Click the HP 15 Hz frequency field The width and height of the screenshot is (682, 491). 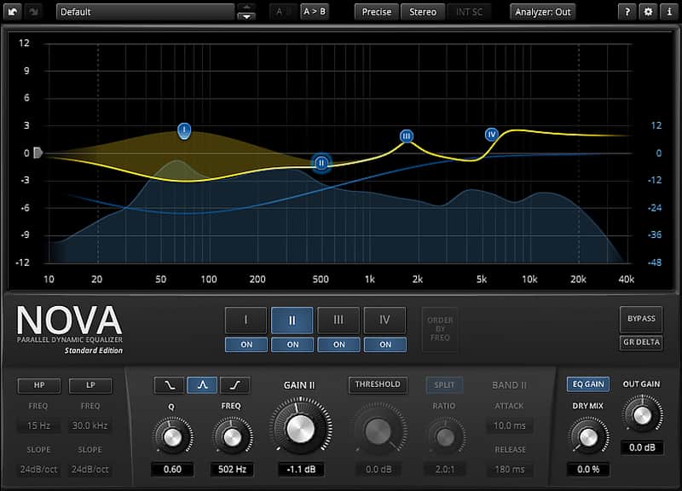(x=38, y=425)
